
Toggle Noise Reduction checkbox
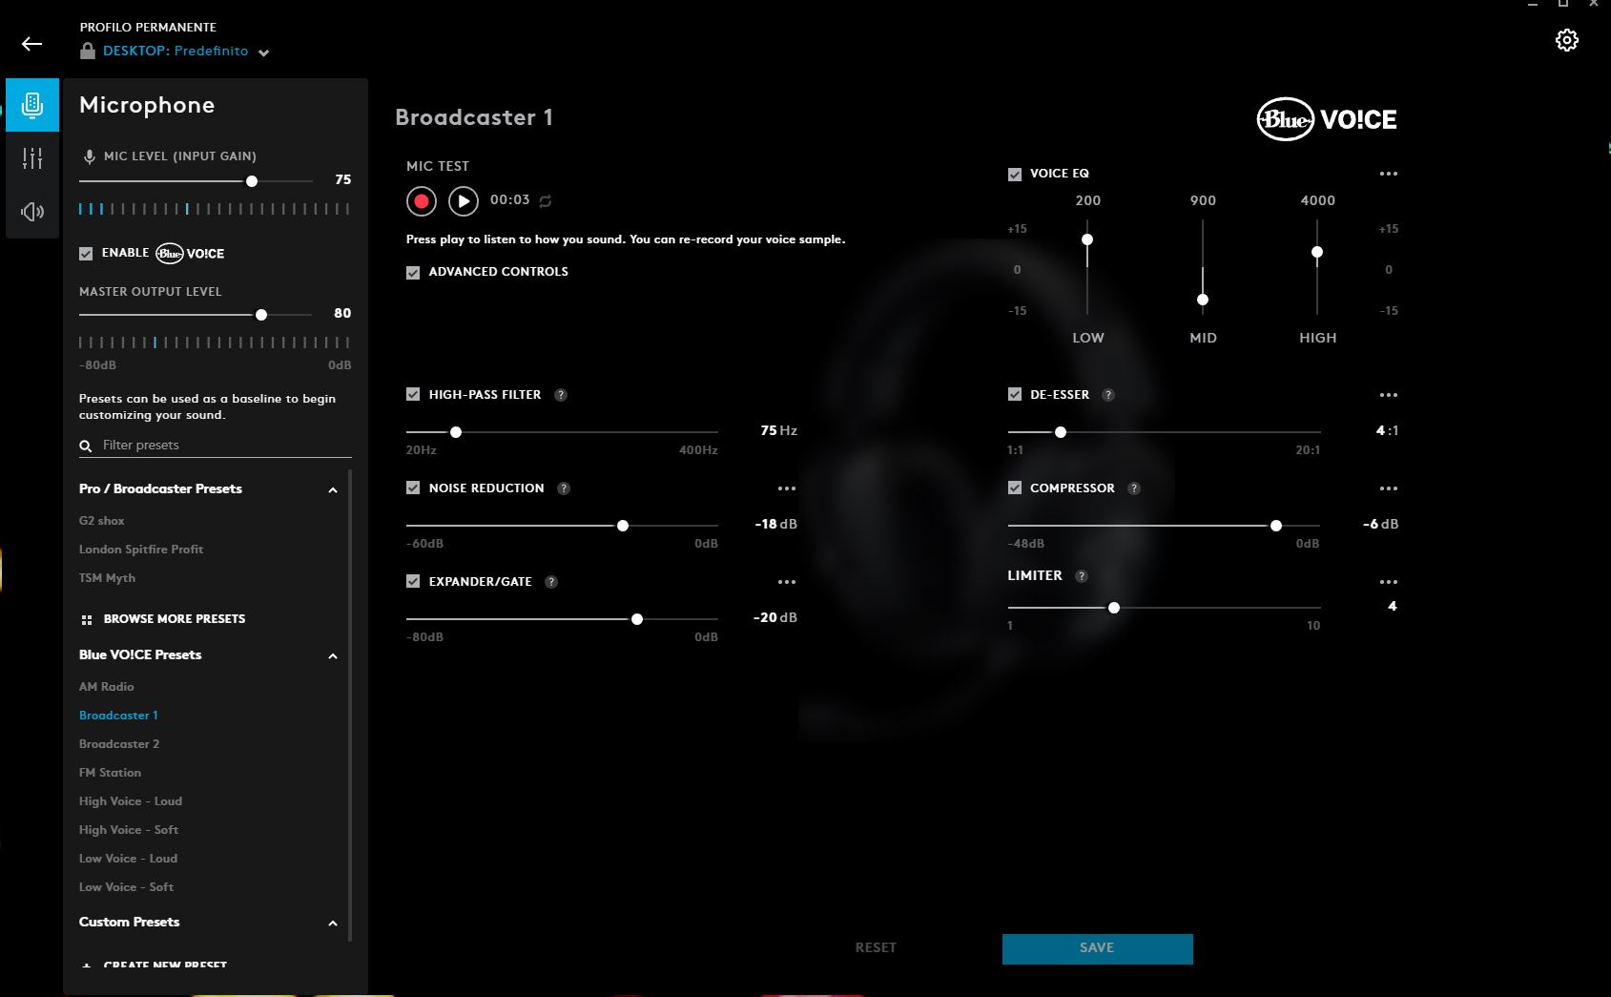413,488
